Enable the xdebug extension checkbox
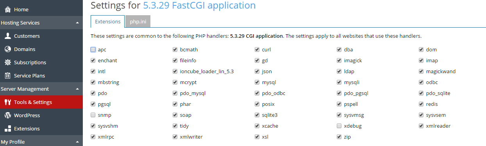Image resolution: width=486 pixels, height=146 pixels. [339, 126]
